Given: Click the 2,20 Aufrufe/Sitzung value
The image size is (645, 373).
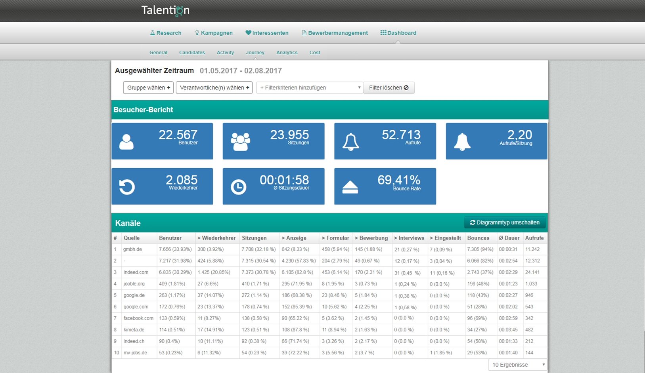Looking at the screenshot, I should pyautogui.click(x=520, y=135).
